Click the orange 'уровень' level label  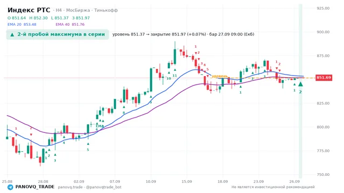[x=220, y=76]
